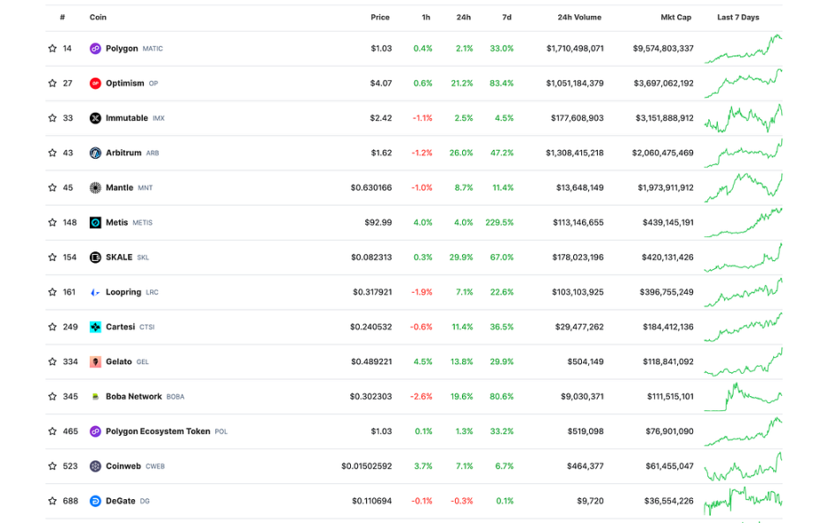
Task: Open the SKALE coin name link
Action: (119, 257)
